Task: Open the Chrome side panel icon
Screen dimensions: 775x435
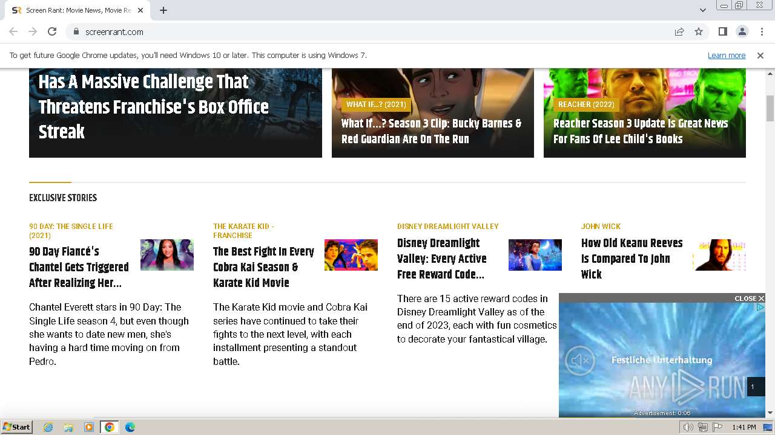Action: [x=722, y=31]
